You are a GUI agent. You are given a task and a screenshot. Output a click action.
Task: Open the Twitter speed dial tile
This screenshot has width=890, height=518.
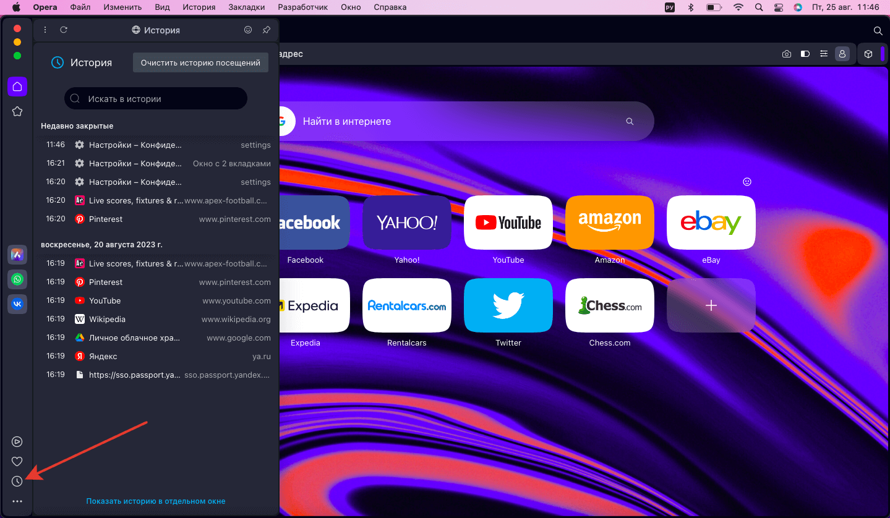[x=508, y=305]
